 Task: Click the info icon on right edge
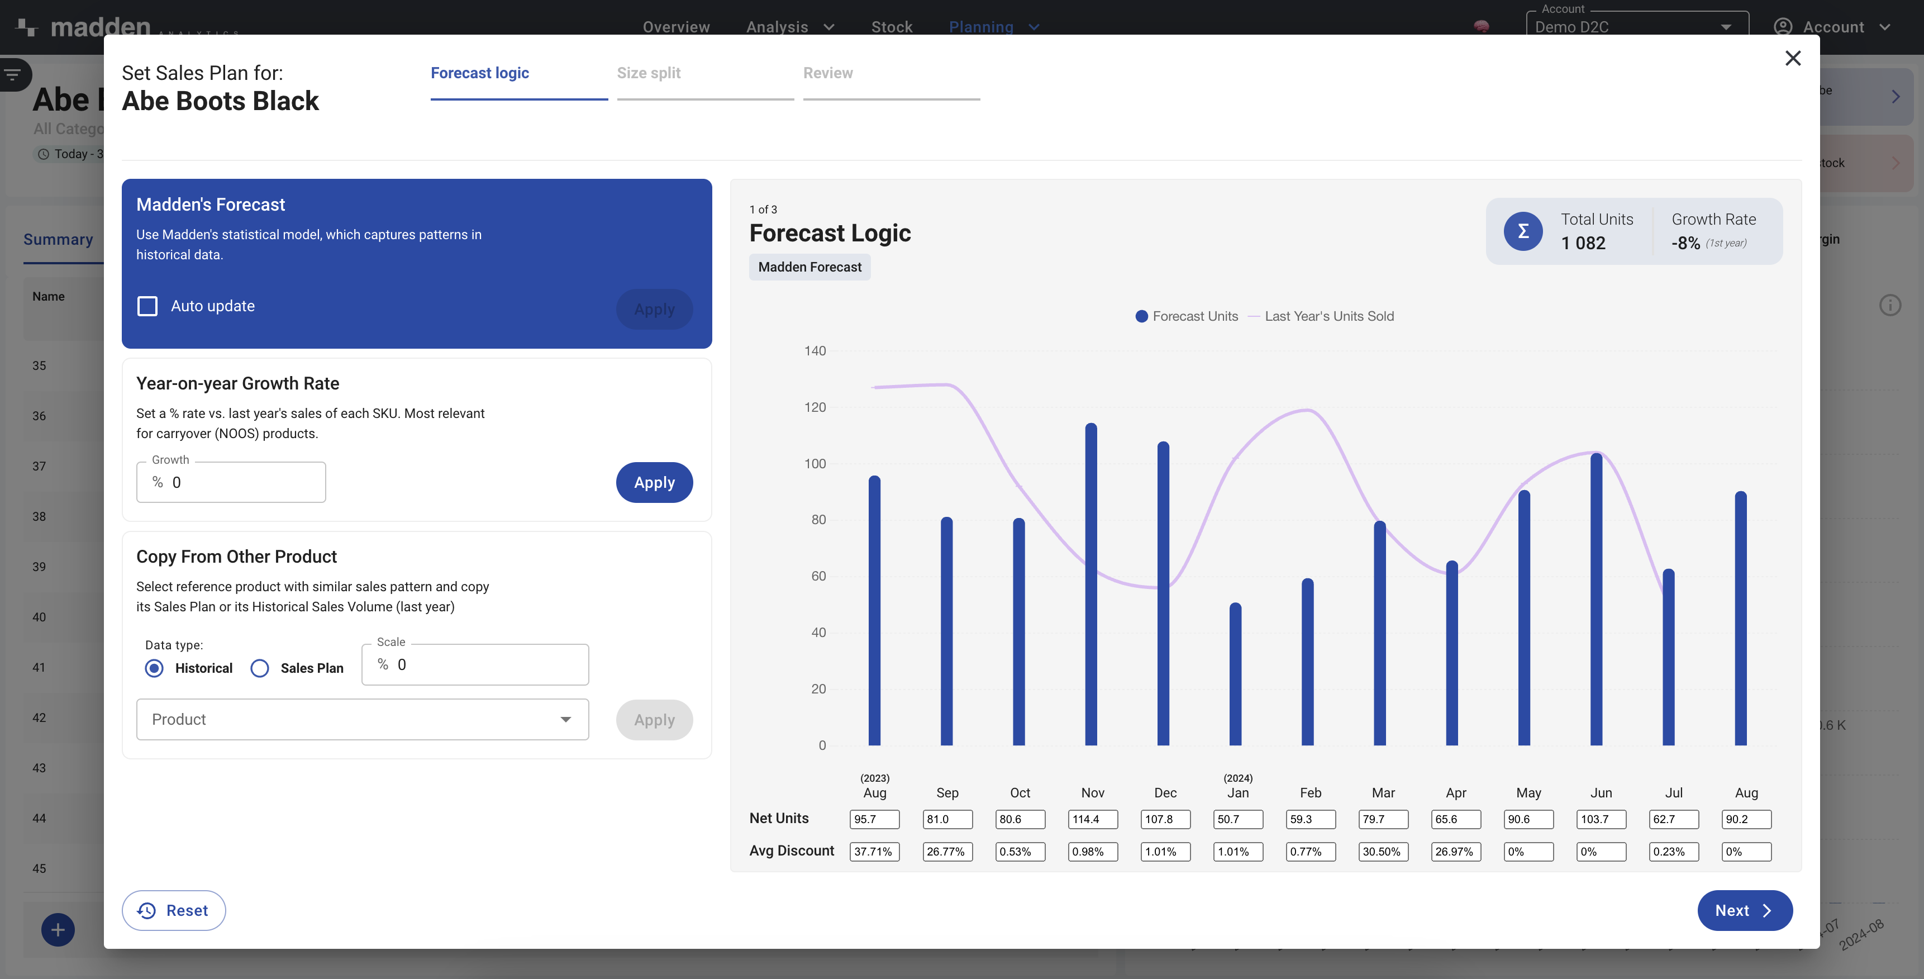click(x=1889, y=305)
